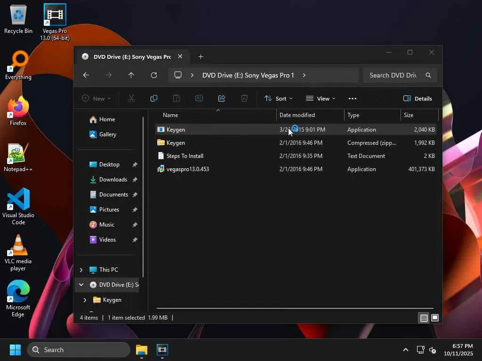Click the back navigation arrow
The height and width of the screenshot is (361, 482).
tap(86, 75)
